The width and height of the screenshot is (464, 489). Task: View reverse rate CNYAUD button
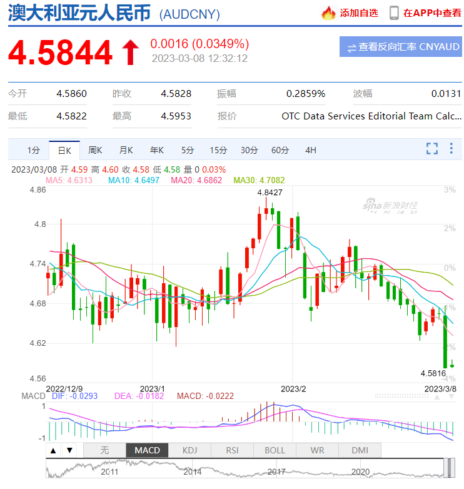tap(400, 47)
